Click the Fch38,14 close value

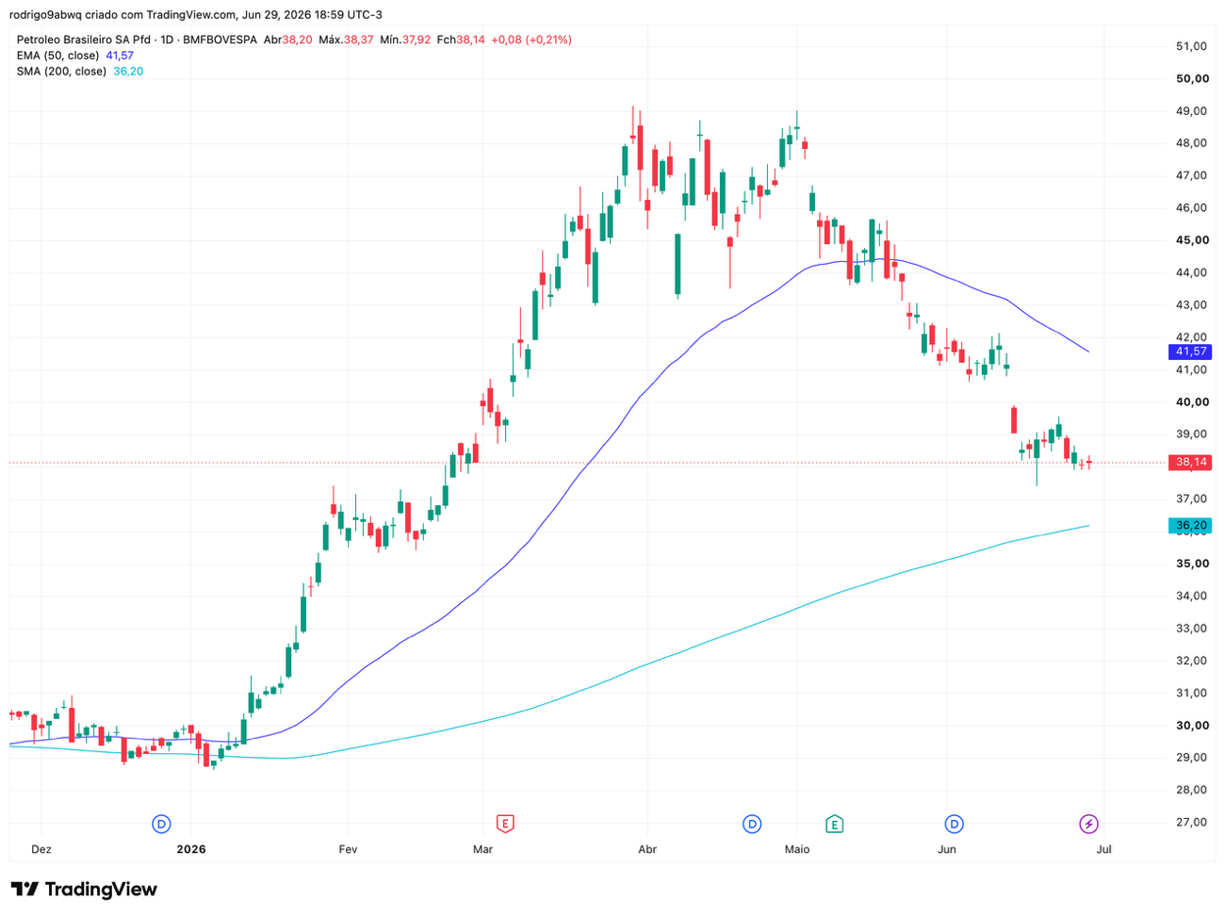tap(461, 40)
